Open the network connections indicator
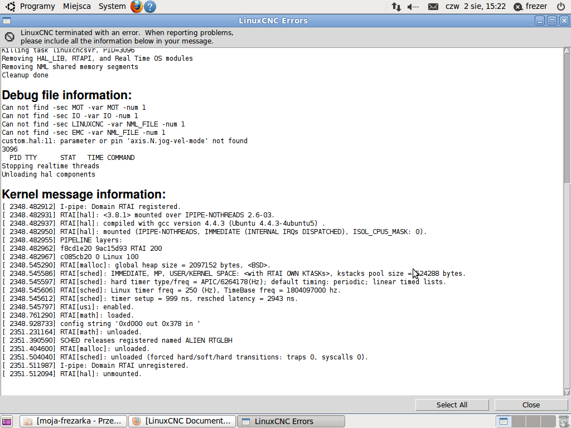 tap(396, 7)
